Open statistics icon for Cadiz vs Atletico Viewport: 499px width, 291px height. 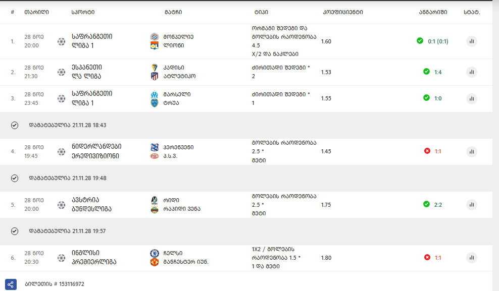pos(472,72)
